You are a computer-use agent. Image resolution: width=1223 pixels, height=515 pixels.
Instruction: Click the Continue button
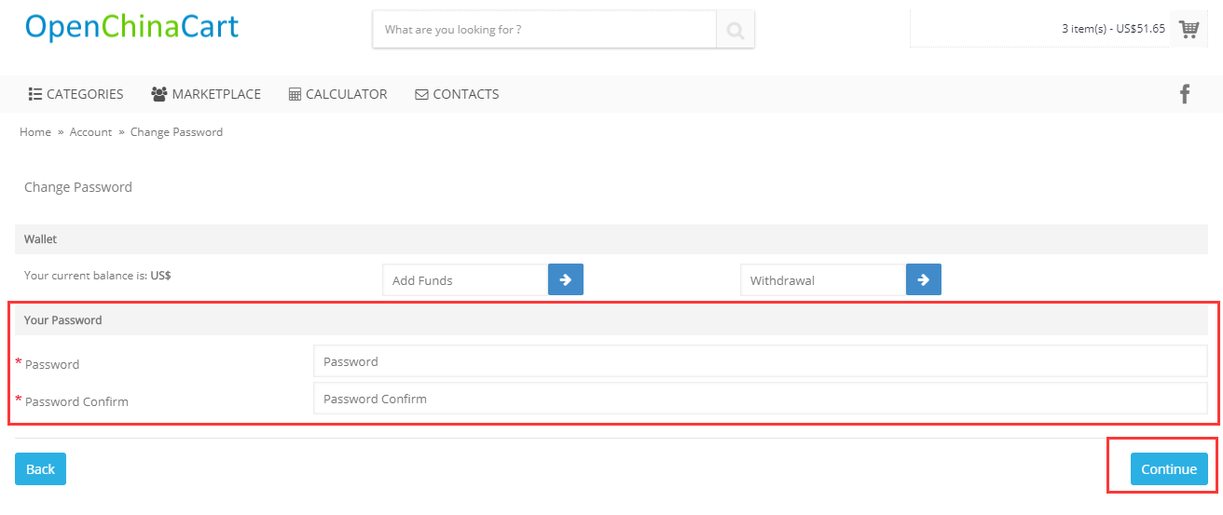coord(1169,469)
